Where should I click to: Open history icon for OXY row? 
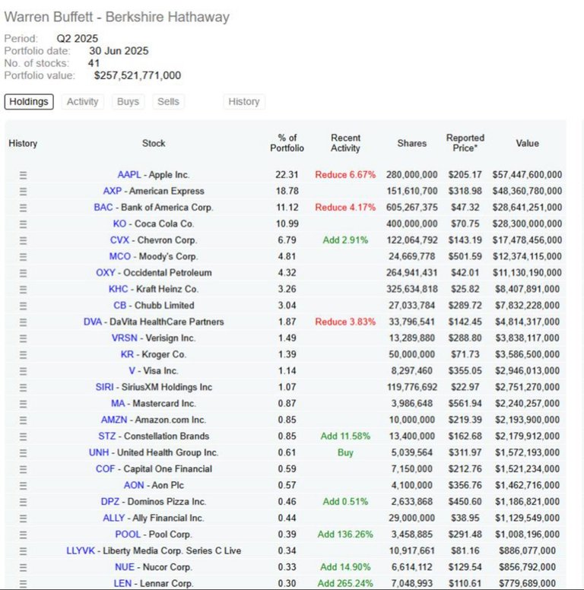[23, 273]
